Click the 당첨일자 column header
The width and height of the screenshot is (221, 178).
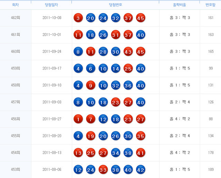pyautogui.click(x=51, y=5)
